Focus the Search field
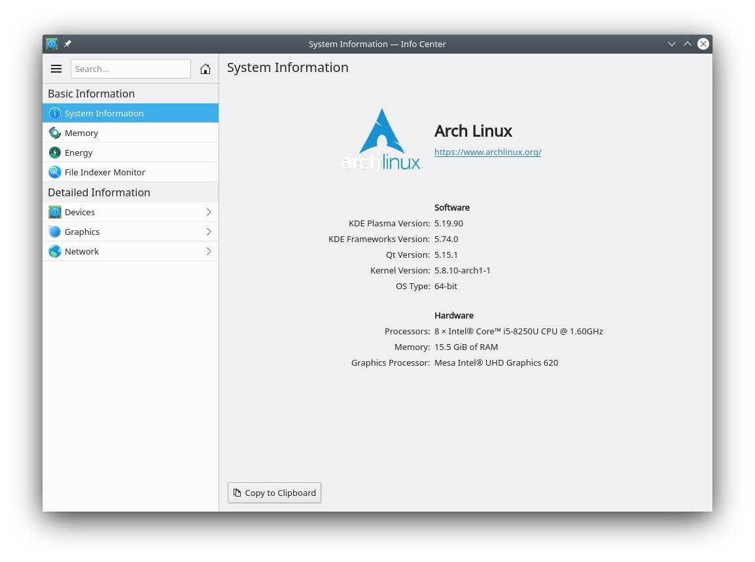 (x=130, y=69)
